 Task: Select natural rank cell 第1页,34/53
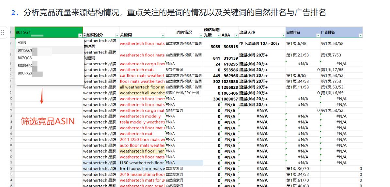[303, 81]
